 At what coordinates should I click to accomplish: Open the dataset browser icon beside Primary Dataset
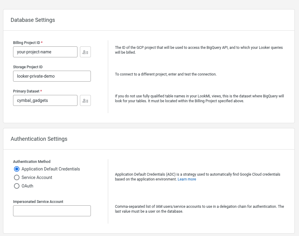[x=85, y=100]
